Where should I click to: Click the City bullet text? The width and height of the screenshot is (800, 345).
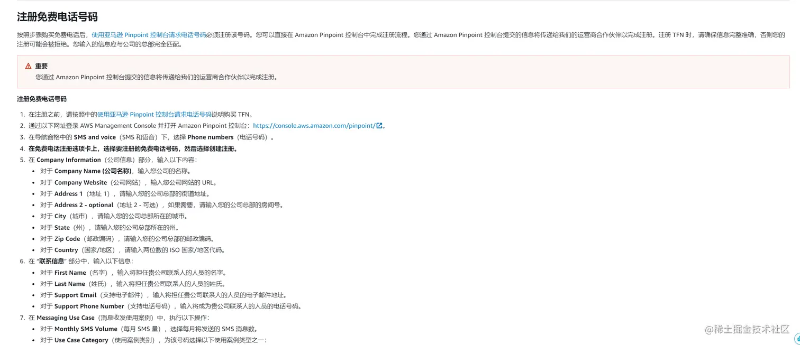pyautogui.click(x=114, y=216)
